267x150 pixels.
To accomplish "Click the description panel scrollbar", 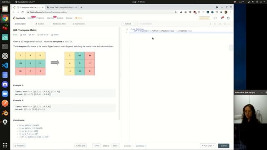I will pos(119,73).
